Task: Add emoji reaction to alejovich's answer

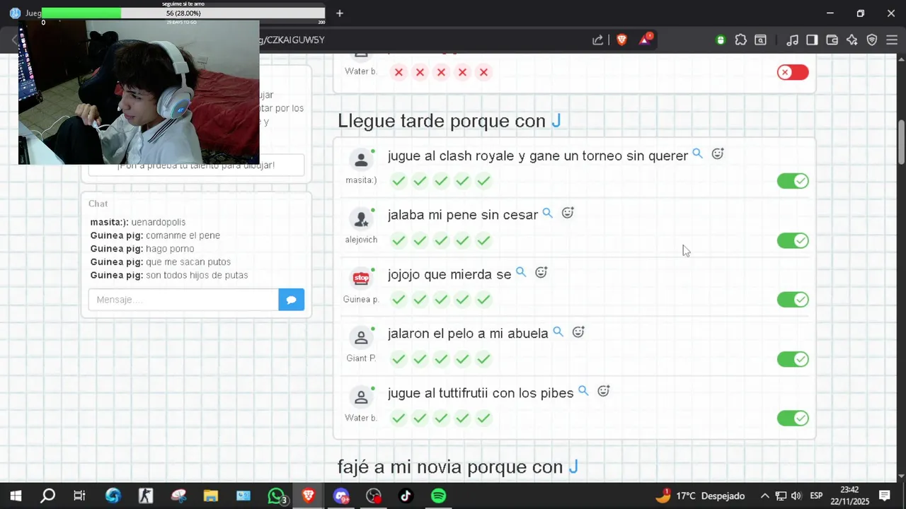Action: tap(567, 213)
